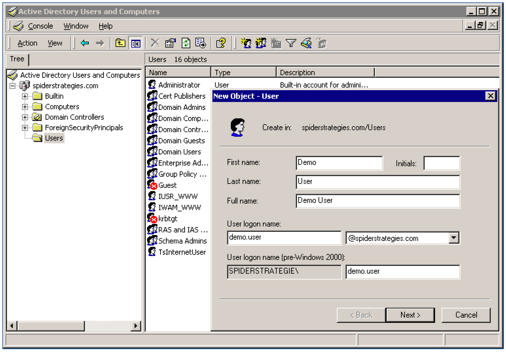The width and height of the screenshot is (506, 352).
Task: Open the Console menu
Action: 40,26
